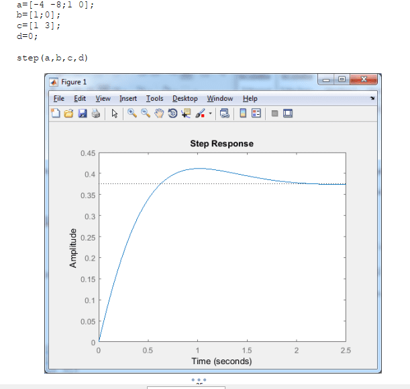Open the brush color dropdown arrow
Viewport: 410px width, 389px height.
210,114
